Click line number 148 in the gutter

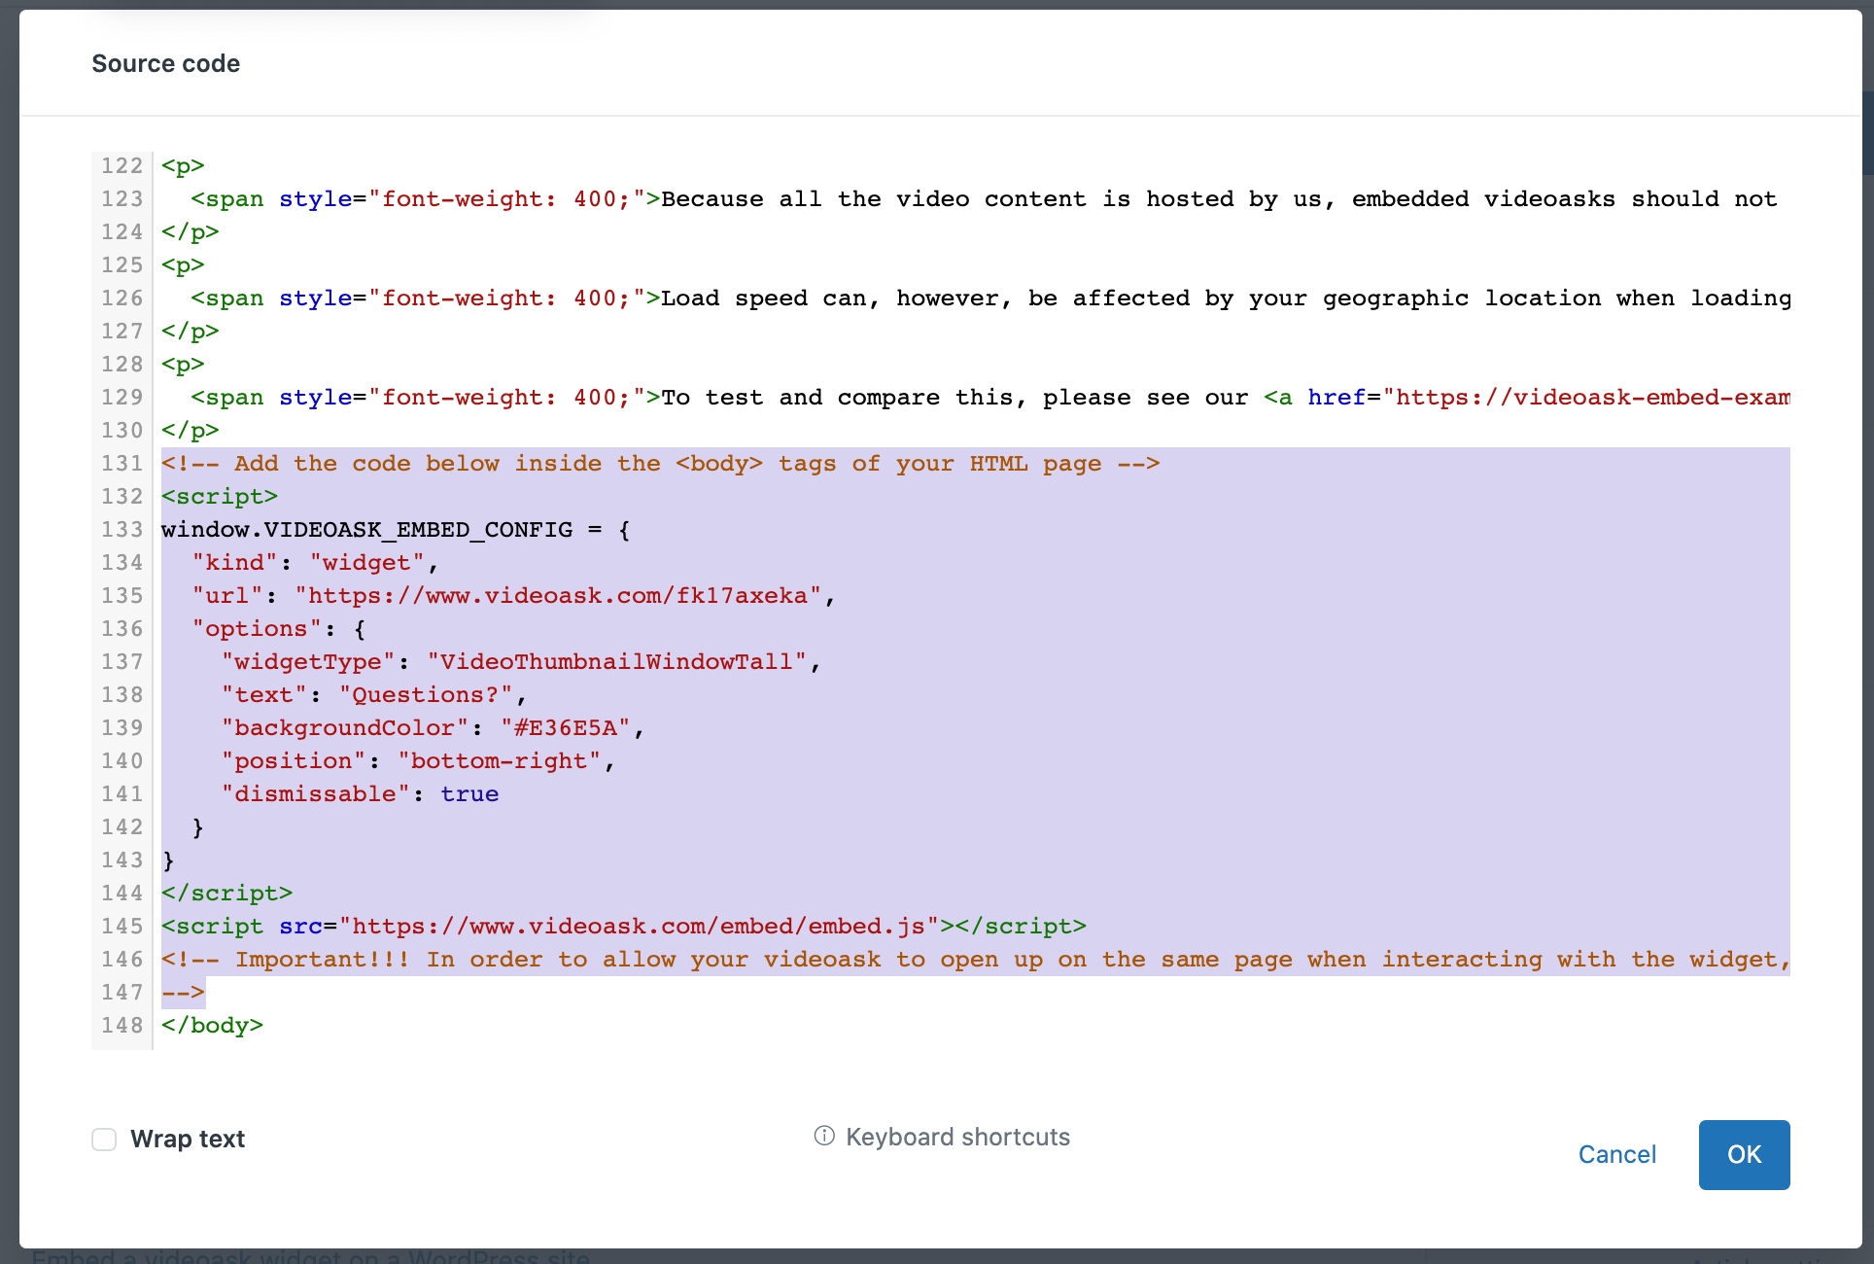[121, 1026]
